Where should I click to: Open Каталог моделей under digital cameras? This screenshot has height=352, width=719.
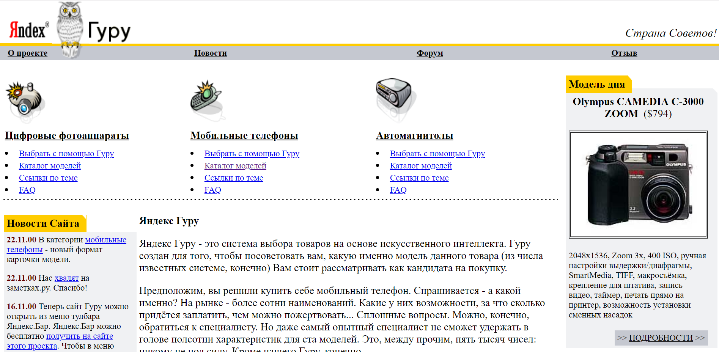click(x=50, y=166)
